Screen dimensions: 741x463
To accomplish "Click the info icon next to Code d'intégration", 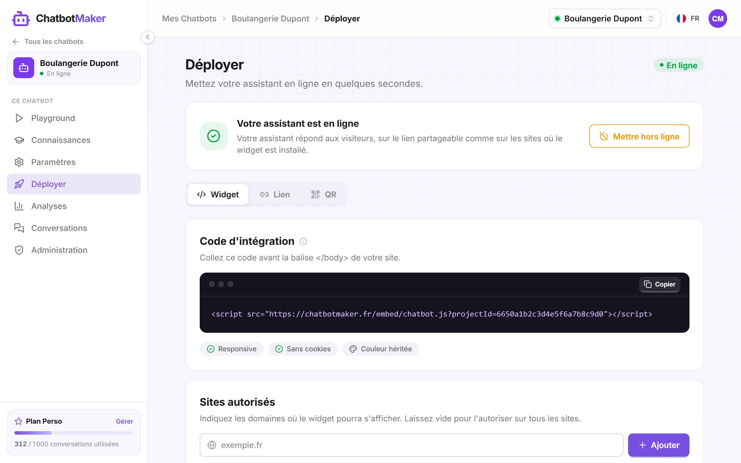I will (x=303, y=241).
